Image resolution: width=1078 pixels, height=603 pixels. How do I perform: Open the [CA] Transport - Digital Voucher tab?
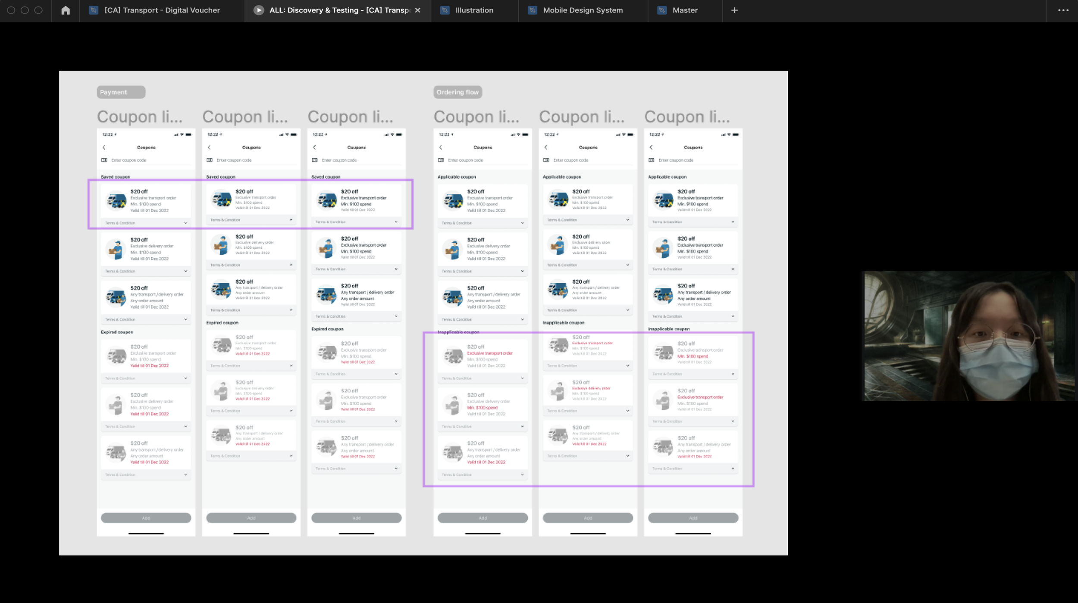[x=162, y=10]
